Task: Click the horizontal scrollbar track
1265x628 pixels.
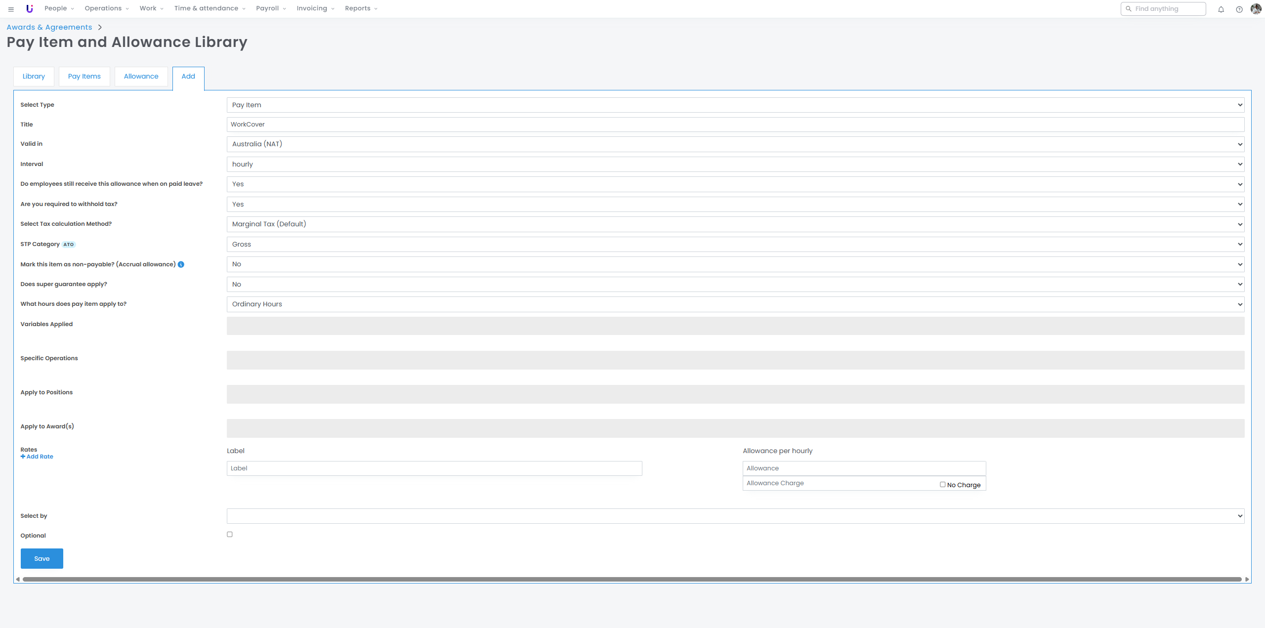Action: [x=632, y=579]
